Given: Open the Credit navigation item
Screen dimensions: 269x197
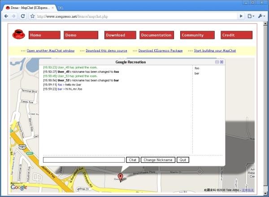Looking at the screenshot, I should tap(236, 35).
